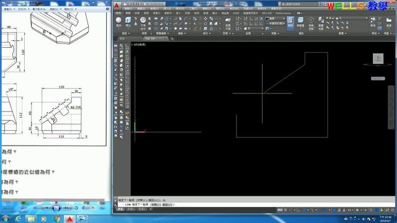Image resolution: width=397 pixels, height=223 pixels.
Task: Click the Clean Screen status bar icon
Action: pyautogui.click(x=388, y=210)
